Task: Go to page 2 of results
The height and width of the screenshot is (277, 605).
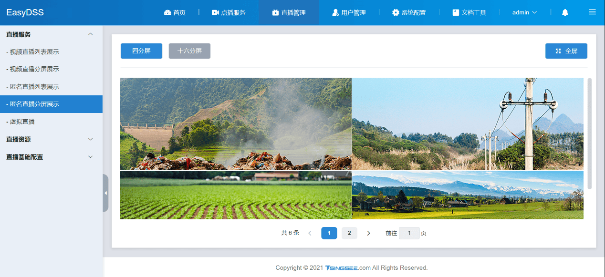Action: [349, 233]
